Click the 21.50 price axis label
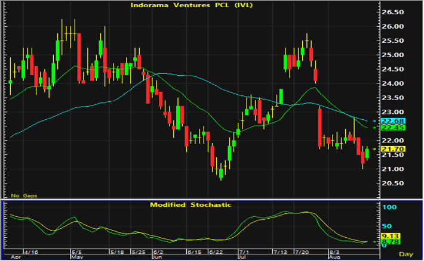Viewport: 424px width, 261px height. [392, 155]
